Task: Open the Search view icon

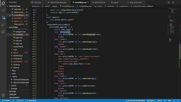Action: point(3,10)
